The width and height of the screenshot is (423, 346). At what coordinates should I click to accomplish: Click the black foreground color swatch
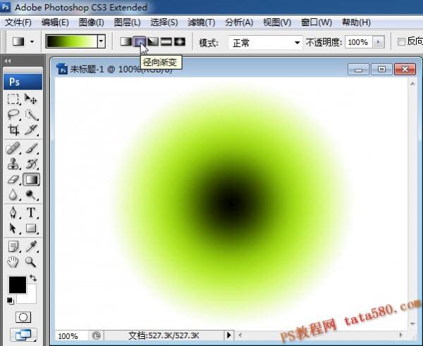tap(18, 285)
